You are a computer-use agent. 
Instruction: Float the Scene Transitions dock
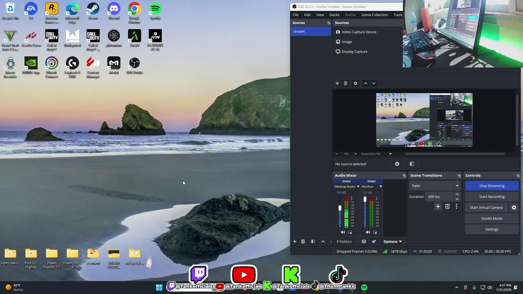[459, 176]
